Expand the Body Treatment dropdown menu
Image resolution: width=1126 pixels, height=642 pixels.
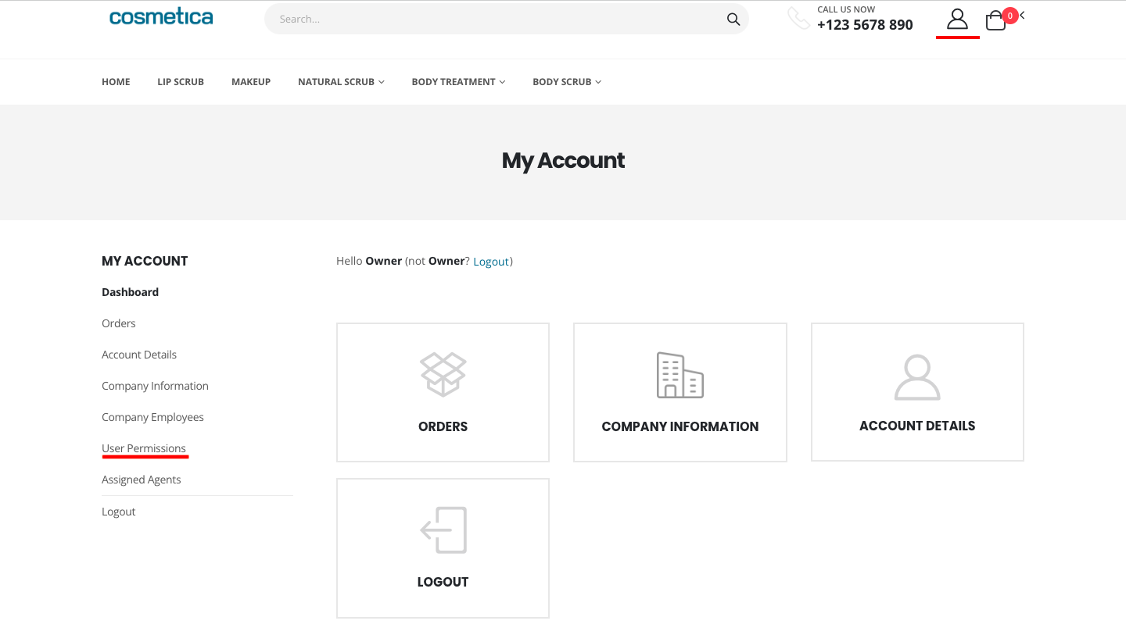458,82
